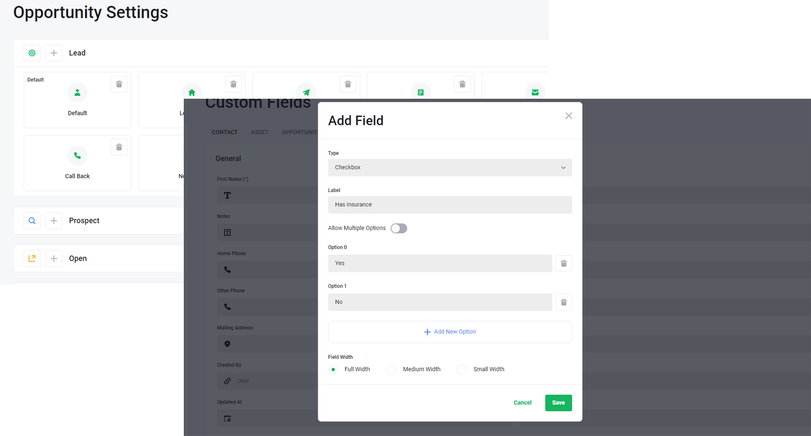Click the green target icon beside Lead
The height and width of the screenshot is (436, 811).
[x=32, y=53]
